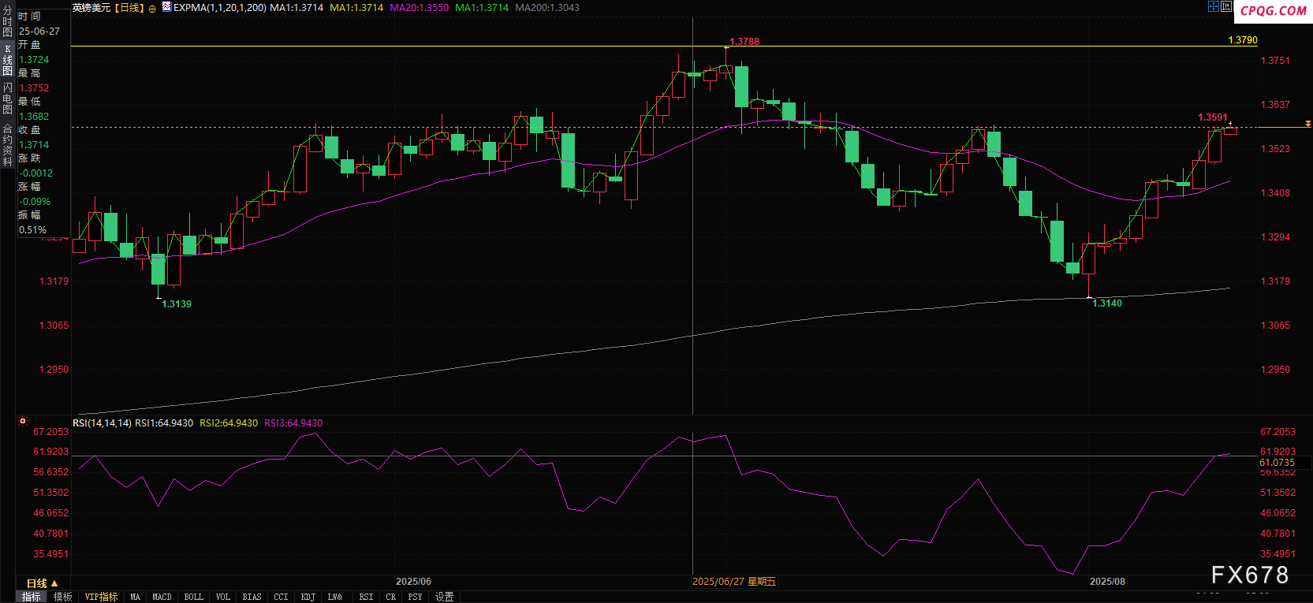The height and width of the screenshot is (603, 1313).
Task: Click the 2025/06/27 星期五 date marker
Action: pos(733,582)
